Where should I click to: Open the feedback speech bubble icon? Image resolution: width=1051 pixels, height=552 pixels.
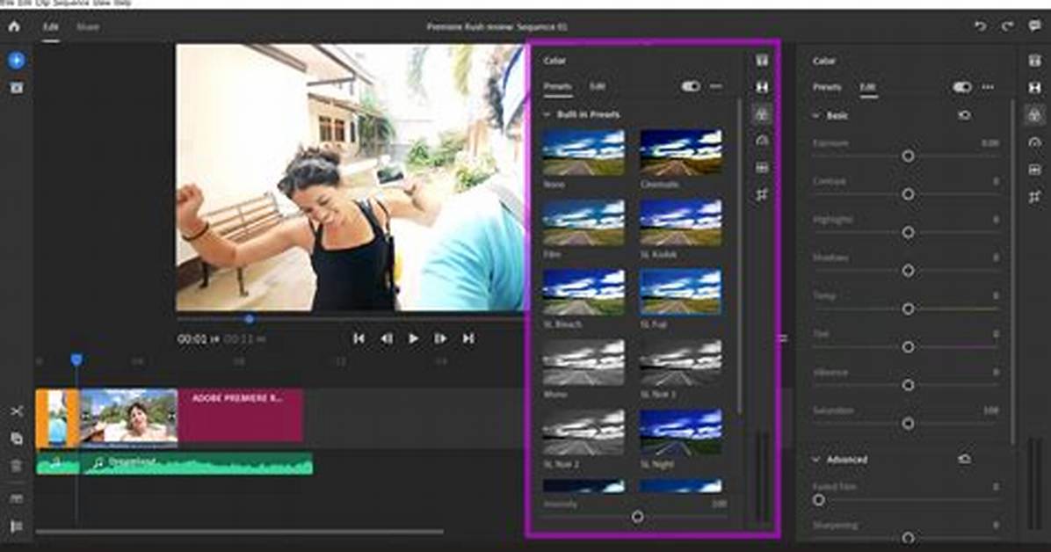[x=1035, y=26]
